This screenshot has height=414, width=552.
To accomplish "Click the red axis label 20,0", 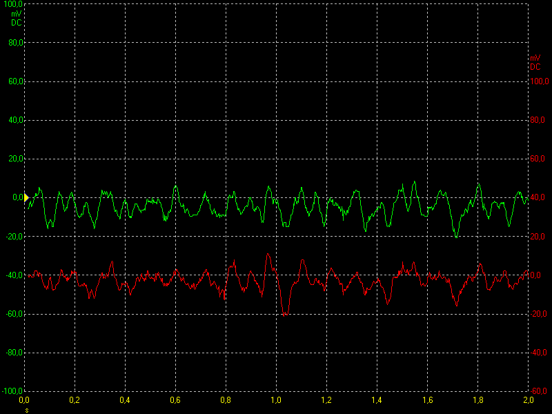I will pyautogui.click(x=538, y=237).
